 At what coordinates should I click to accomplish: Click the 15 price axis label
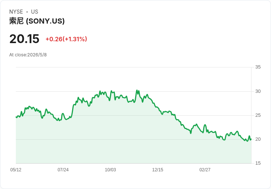[258, 163]
